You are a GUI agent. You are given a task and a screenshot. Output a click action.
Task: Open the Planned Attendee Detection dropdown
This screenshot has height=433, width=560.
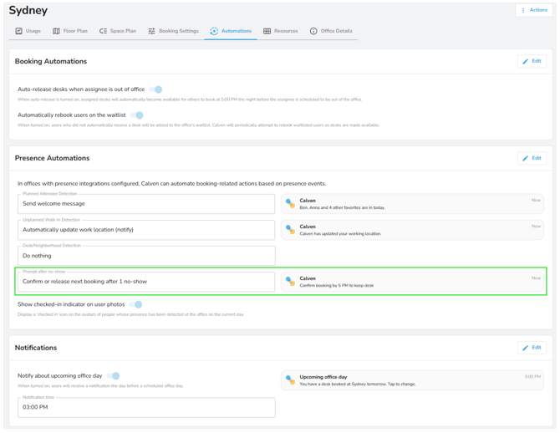pyautogui.click(x=146, y=204)
